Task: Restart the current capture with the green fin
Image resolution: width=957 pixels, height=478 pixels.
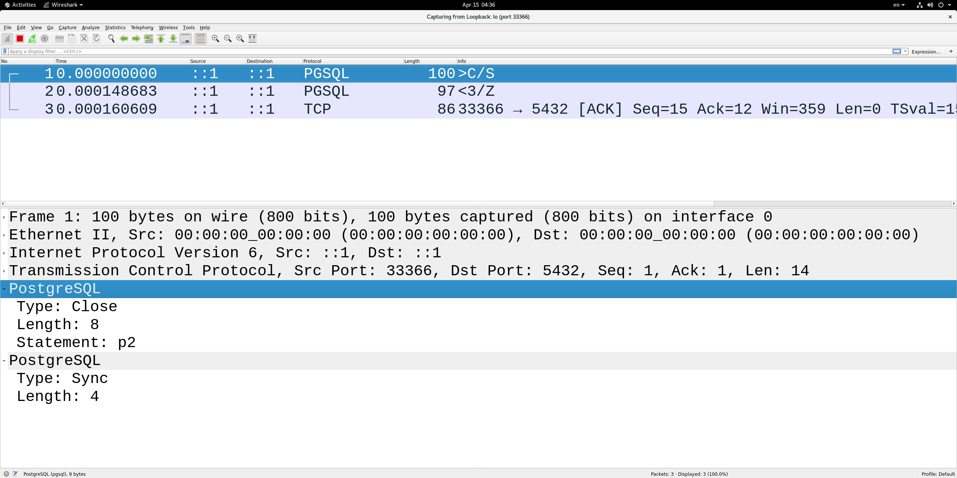Action: click(x=32, y=39)
